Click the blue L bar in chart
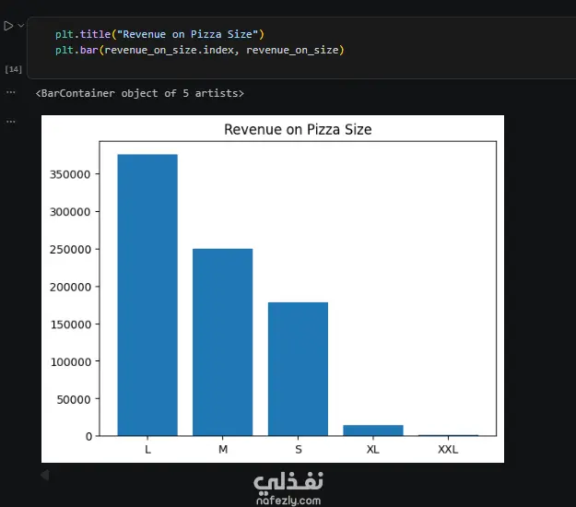The width and height of the screenshot is (576, 507). (x=147, y=295)
